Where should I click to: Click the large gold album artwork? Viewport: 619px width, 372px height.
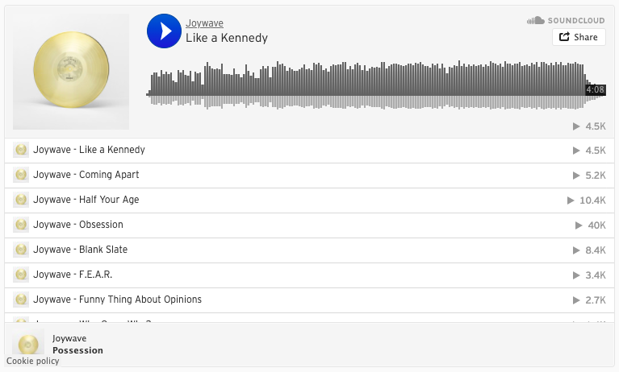pos(71,72)
